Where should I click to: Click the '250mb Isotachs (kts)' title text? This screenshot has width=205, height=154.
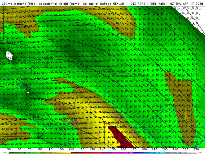coord(18,4)
